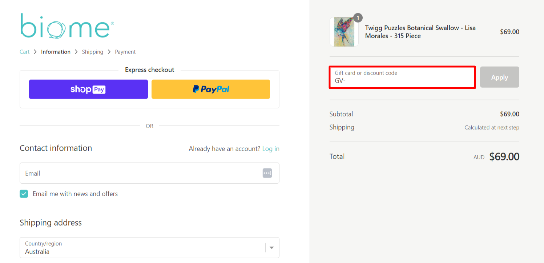Select the Shipping breadcrumb step
This screenshot has width=544, height=263.
(92, 52)
